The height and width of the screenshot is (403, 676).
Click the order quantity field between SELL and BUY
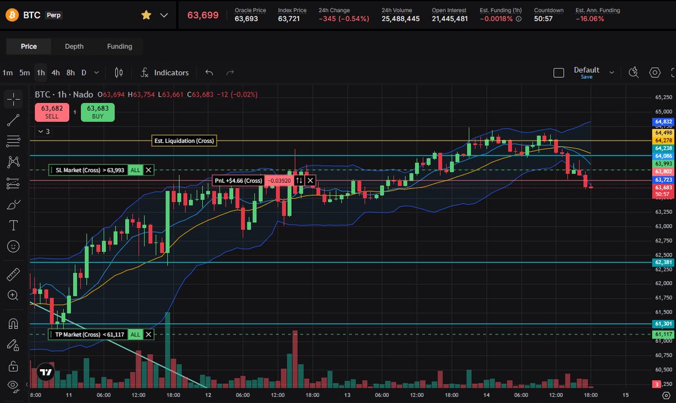75,113
